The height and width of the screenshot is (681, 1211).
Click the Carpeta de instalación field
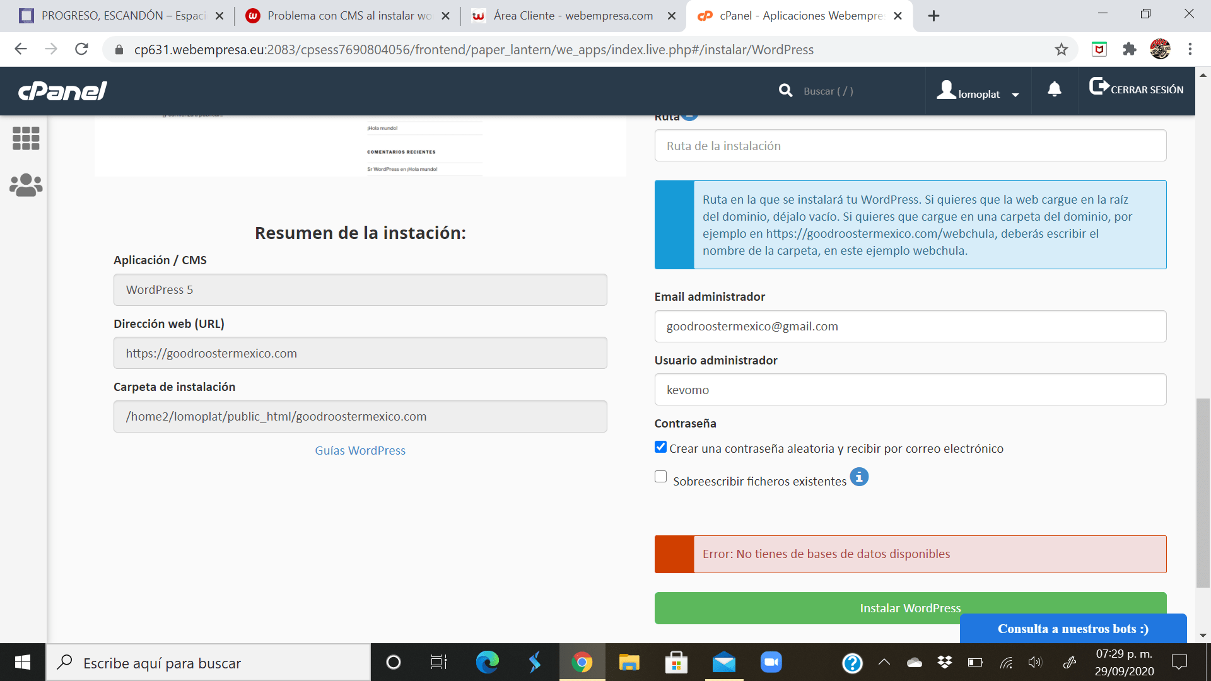click(x=360, y=416)
